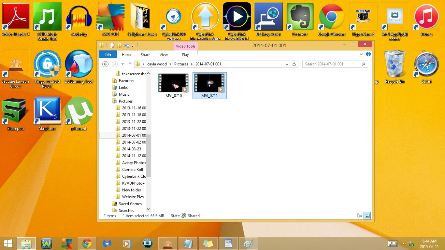Open Malwarebytes from the taskbar
Viewport: 445px width, 250px height.
point(107,243)
